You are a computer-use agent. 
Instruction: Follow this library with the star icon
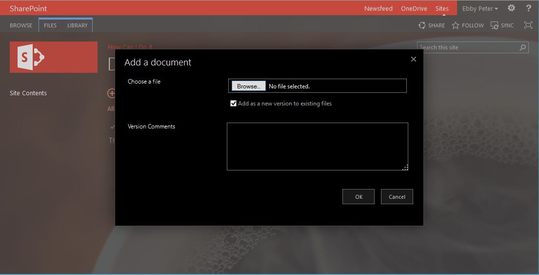click(x=456, y=25)
